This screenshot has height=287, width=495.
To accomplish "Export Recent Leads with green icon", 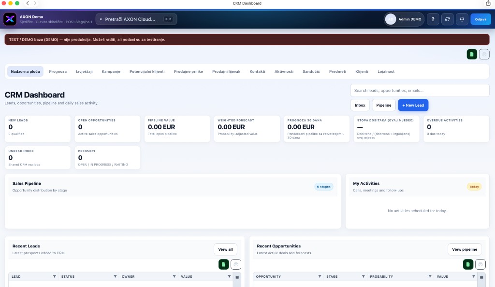I will (223, 264).
